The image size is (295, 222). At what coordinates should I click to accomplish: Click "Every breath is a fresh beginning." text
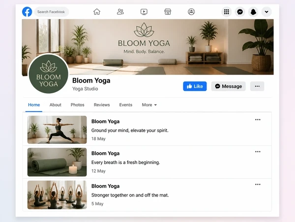126,163
